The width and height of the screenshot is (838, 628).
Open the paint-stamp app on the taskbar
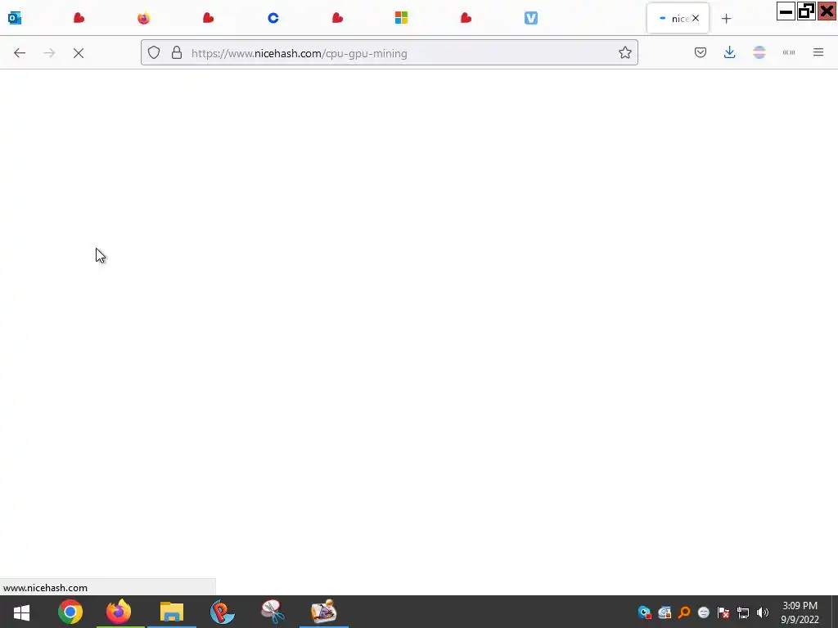pos(324,612)
